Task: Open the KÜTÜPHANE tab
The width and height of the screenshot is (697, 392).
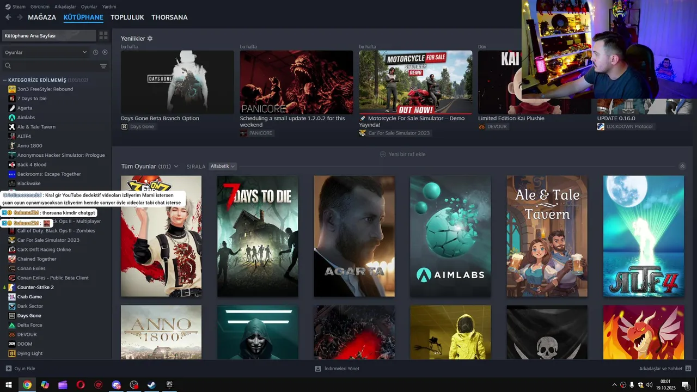Action: coord(83,17)
